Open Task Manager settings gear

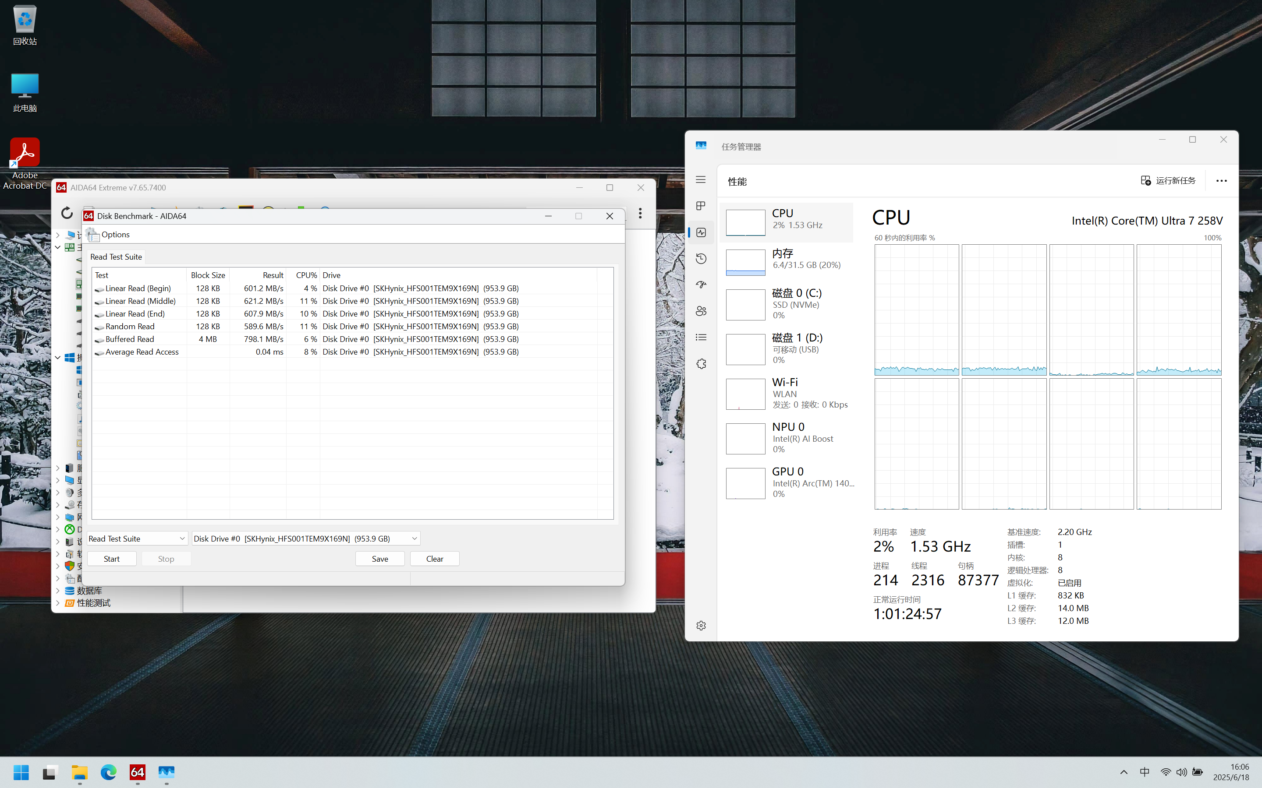click(x=700, y=626)
